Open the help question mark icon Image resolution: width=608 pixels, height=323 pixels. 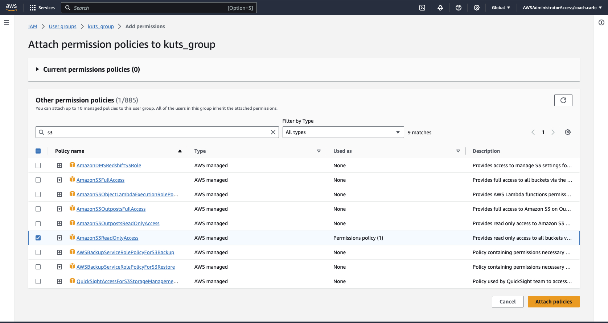point(459,8)
